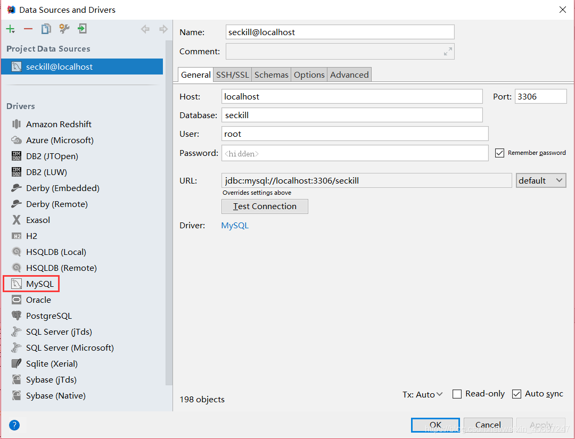Expand the Comment field with arrows icon
The image size is (575, 439).
448,52
